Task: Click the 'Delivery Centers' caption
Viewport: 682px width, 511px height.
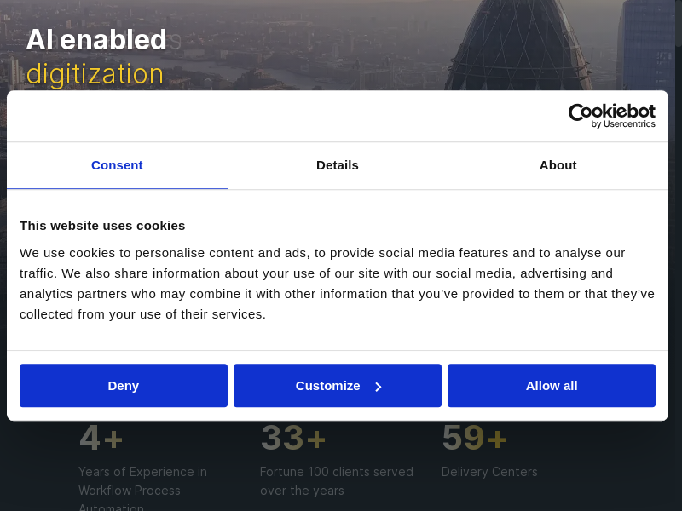Action: pos(489,472)
